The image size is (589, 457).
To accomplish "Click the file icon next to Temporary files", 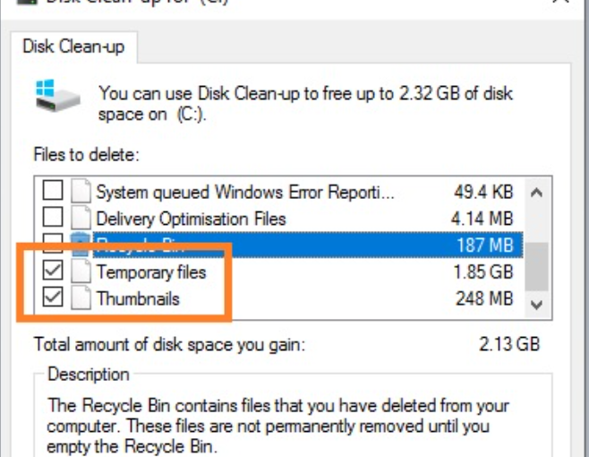I will (81, 272).
